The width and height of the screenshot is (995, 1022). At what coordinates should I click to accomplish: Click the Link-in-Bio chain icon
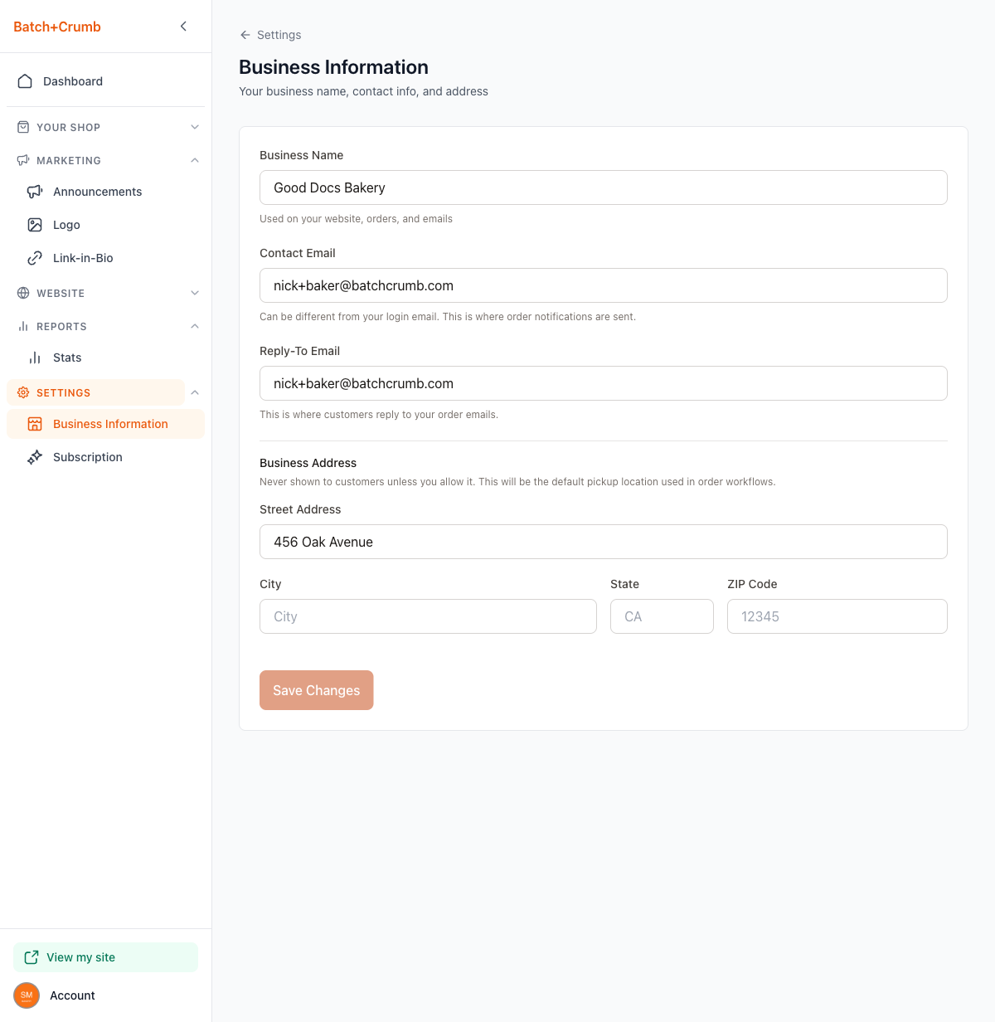tap(35, 258)
